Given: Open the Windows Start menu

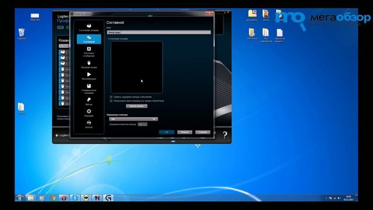Looking at the screenshot, I should coord(19,198).
